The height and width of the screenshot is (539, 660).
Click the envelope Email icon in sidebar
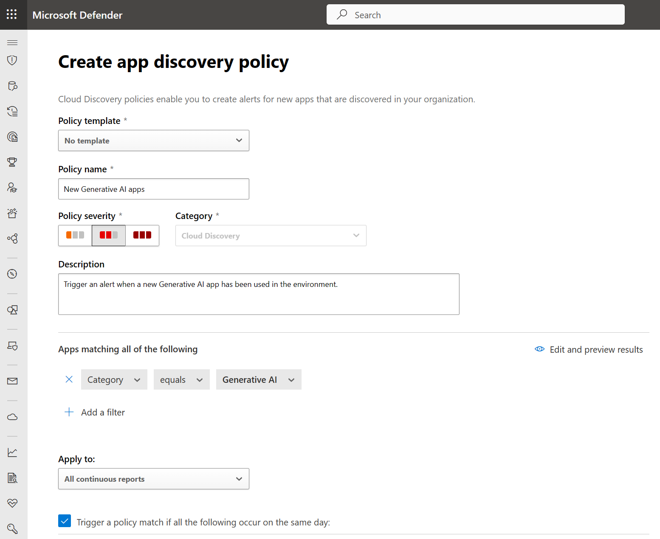(x=12, y=381)
